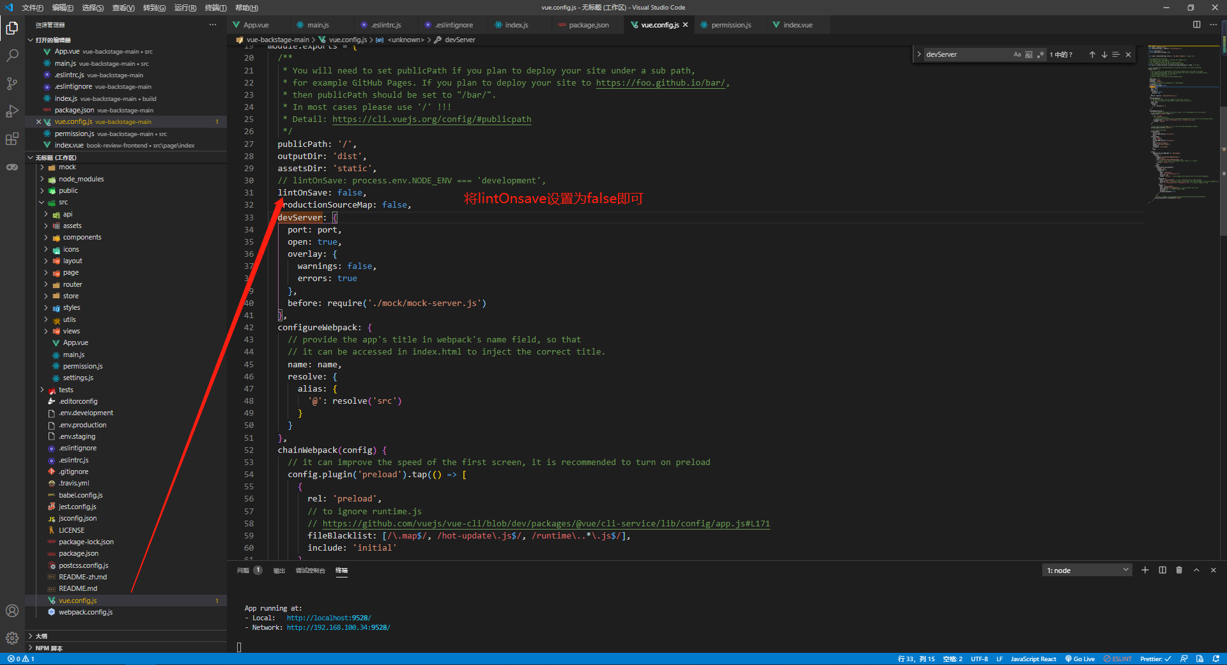Image resolution: width=1227 pixels, height=665 pixels.
Task: Toggle match case in find widget
Action: click(x=1017, y=55)
